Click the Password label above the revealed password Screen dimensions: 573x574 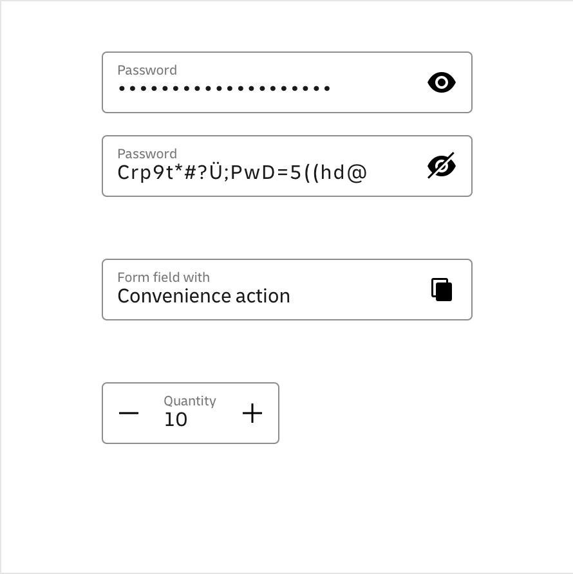coord(147,154)
